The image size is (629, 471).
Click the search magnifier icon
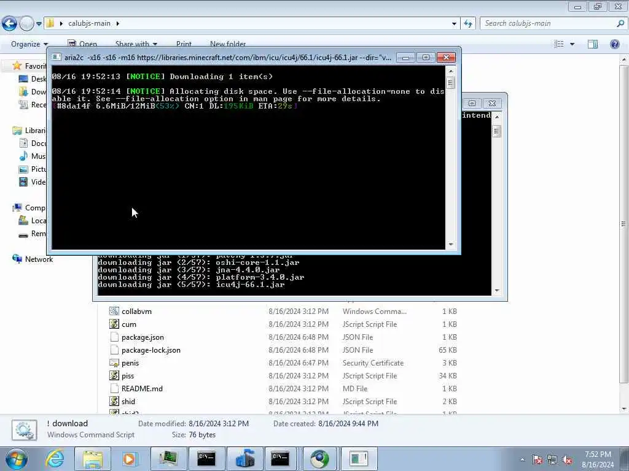[x=620, y=23]
